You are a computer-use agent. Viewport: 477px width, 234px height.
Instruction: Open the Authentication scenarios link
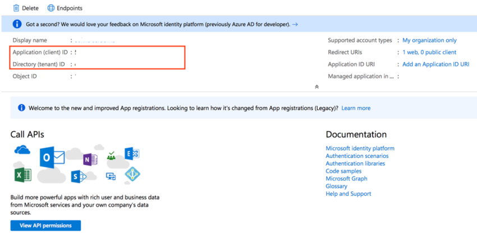tap(356, 156)
